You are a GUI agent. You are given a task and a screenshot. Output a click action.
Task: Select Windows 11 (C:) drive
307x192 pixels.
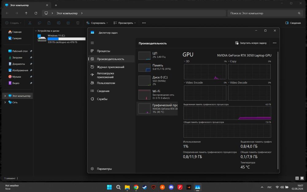(61, 39)
